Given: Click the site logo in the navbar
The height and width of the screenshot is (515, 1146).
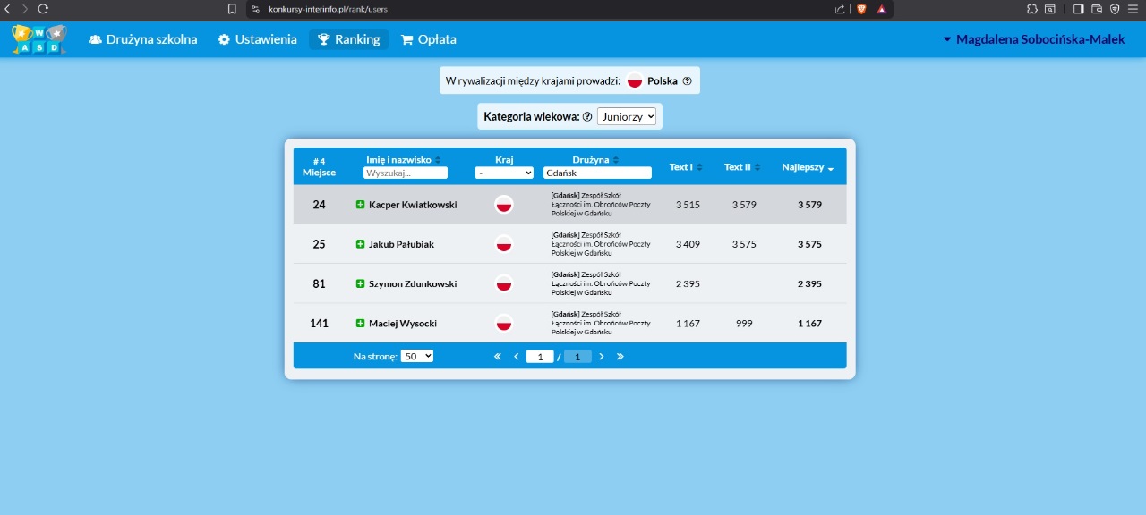Looking at the screenshot, I should tap(38, 39).
